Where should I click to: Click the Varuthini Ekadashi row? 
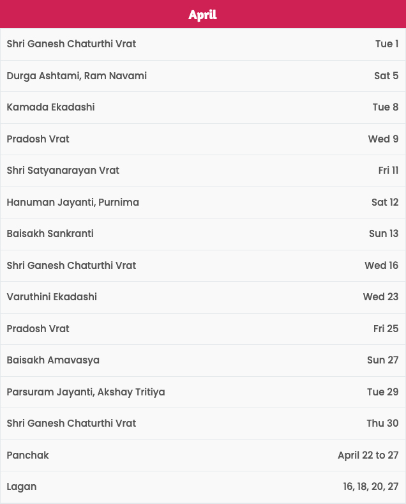click(x=203, y=297)
